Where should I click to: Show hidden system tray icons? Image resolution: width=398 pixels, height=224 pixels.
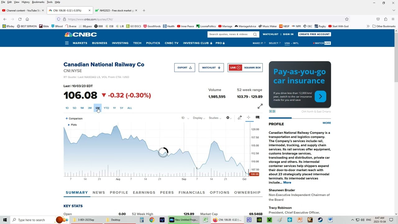(x=352, y=220)
